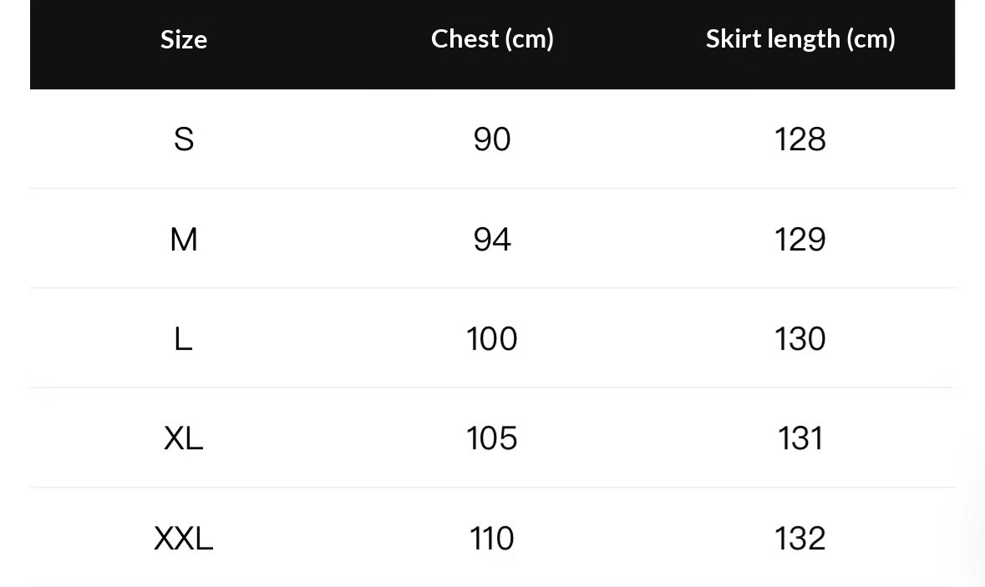The width and height of the screenshot is (985, 587).
Task: Click chest value 94 for size M
Action: [x=492, y=240]
